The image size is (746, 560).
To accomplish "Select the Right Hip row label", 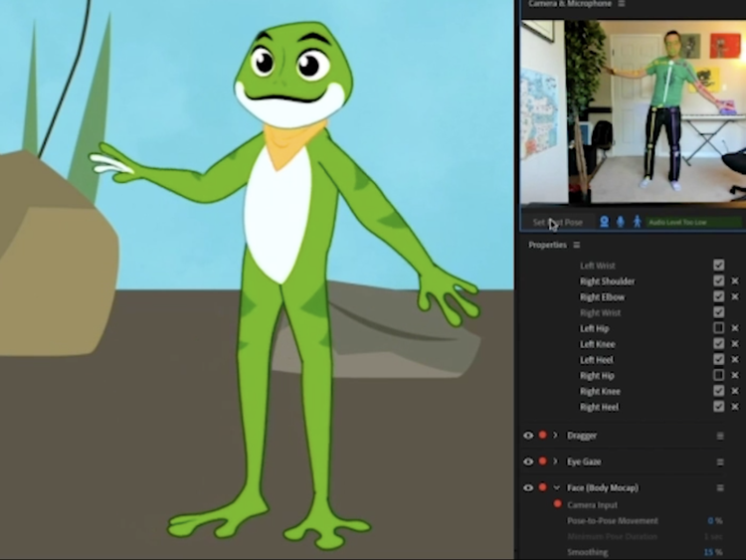I will pos(597,376).
